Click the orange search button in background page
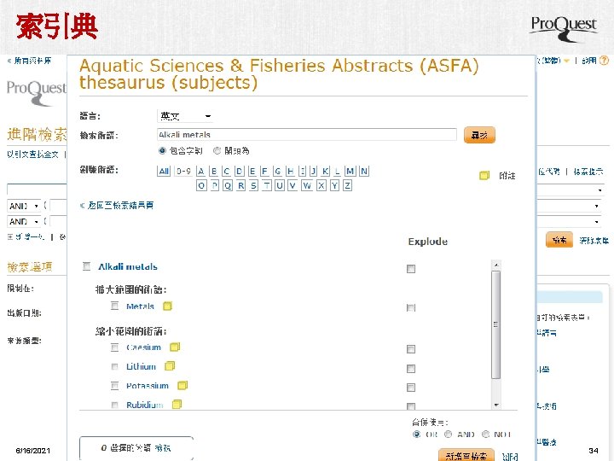 [559, 240]
